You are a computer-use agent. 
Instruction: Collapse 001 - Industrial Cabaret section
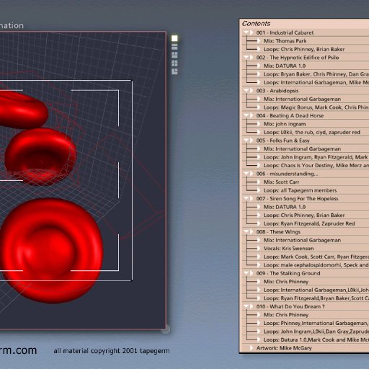pos(246,32)
